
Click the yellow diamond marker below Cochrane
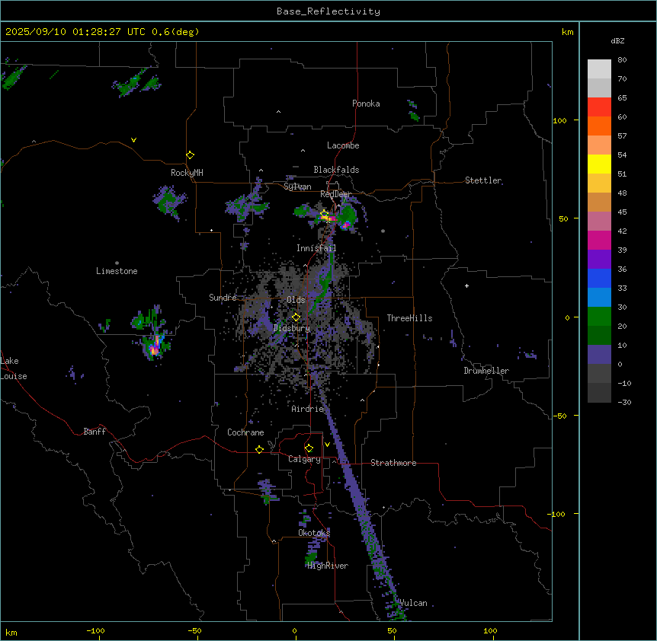pos(259,449)
